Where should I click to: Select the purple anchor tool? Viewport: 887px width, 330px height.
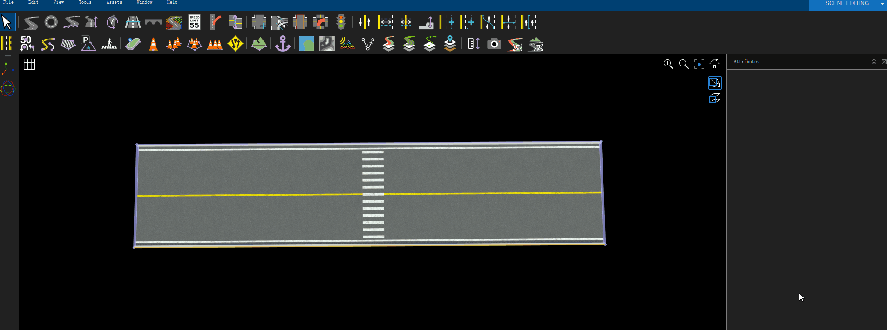(x=283, y=44)
